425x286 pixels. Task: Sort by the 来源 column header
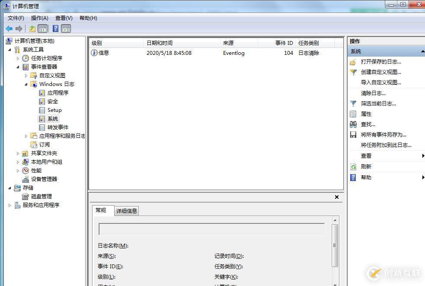[239, 43]
